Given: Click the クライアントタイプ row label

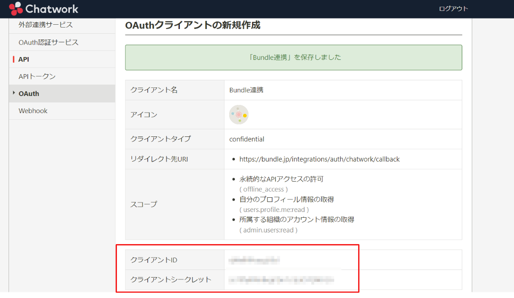Looking at the screenshot, I should point(160,139).
